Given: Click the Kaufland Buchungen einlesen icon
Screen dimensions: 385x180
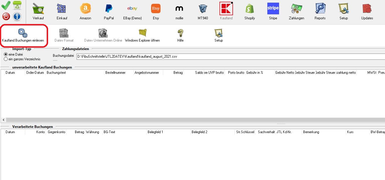Looking at the screenshot, I should click(x=23, y=33).
